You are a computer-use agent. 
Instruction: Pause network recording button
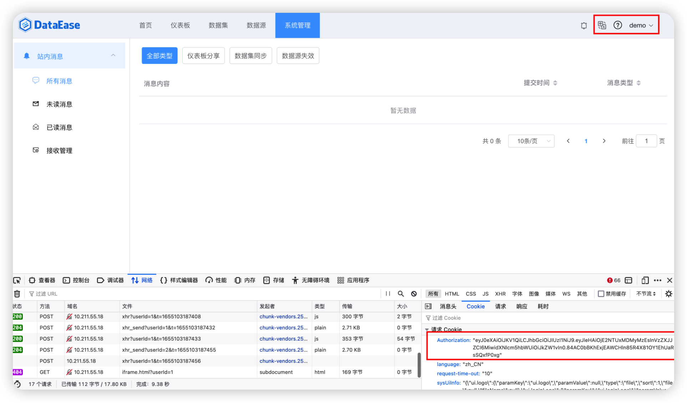(x=388, y=294)
